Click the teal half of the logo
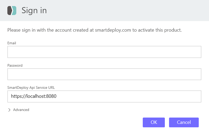 [x=14, y=11]
